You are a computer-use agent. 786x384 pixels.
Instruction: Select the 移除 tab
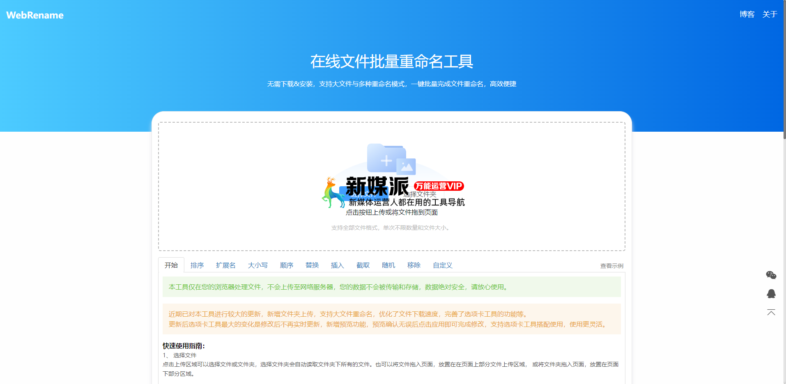coord(414,265)
